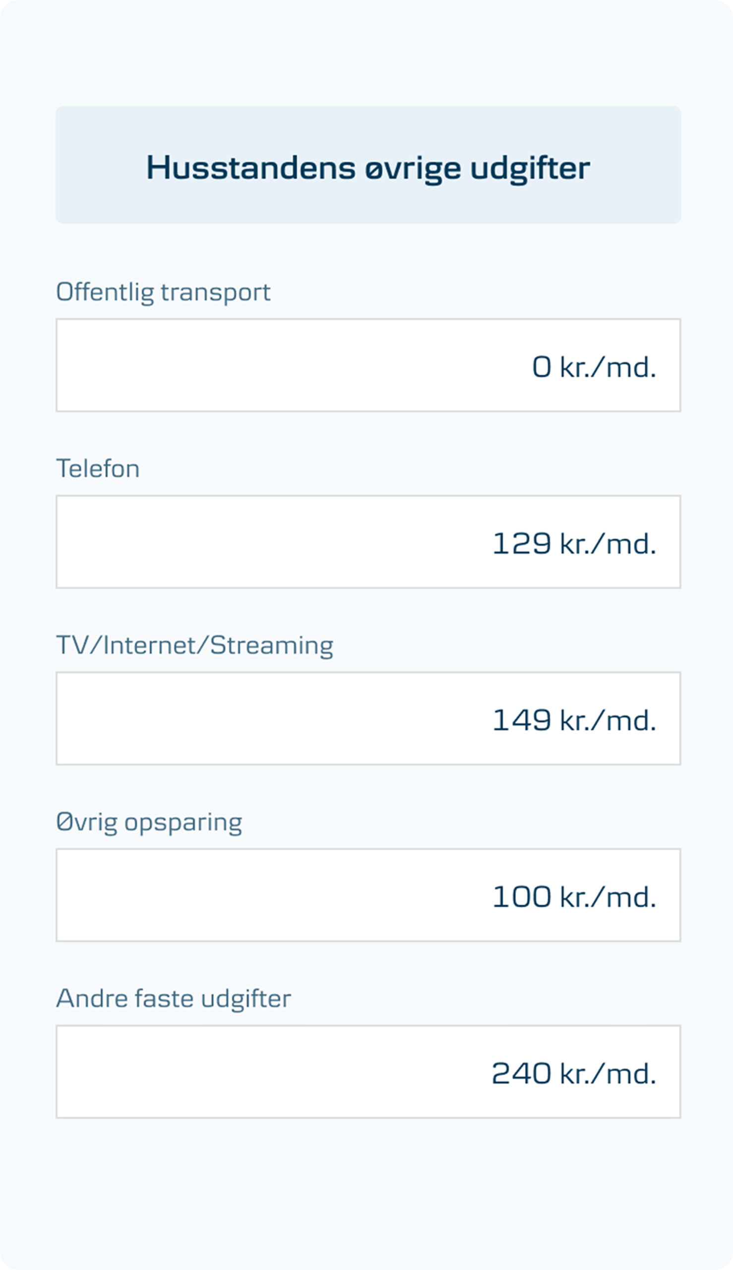Click "kr./md." unit in Øvrig opsparing field
Image resolution: width=733 pixels, height=1270 pixels.
click(608, 897)
